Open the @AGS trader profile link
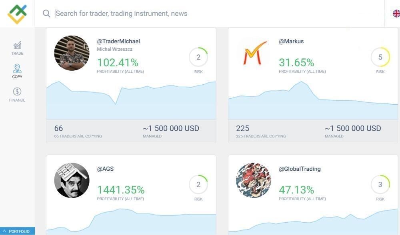400x235 pixels. coord(105,169)
